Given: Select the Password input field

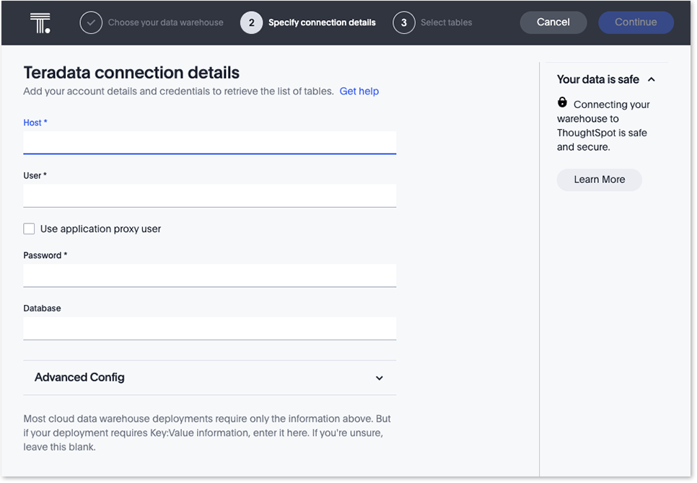Looking at the screenshot, I should [209, 275].
